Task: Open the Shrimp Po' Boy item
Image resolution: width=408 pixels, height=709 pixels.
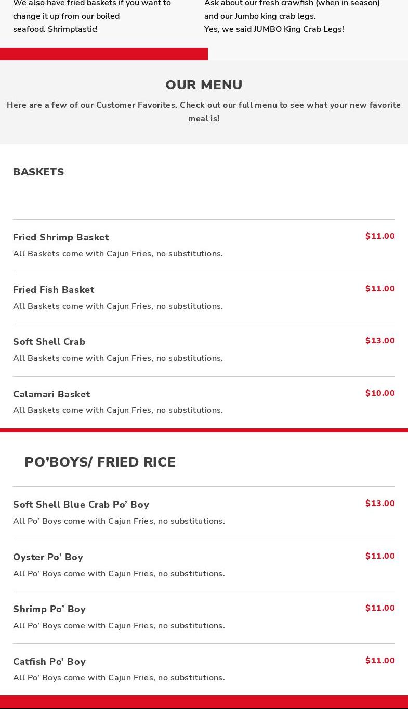Action: click(x=49, y=609)
